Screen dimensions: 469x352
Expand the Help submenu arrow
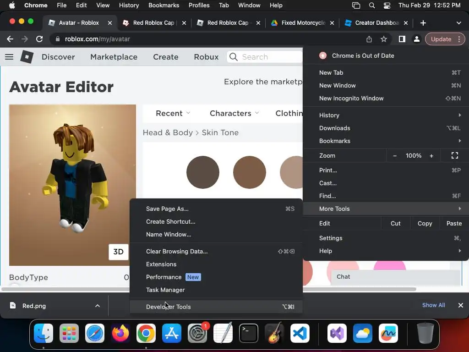460,251
